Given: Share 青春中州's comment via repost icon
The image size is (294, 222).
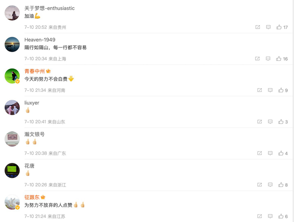Looking at the screenshot, I should click(260, 90).
